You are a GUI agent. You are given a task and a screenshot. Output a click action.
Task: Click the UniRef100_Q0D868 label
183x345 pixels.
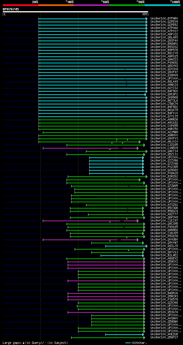pos(164,97)
